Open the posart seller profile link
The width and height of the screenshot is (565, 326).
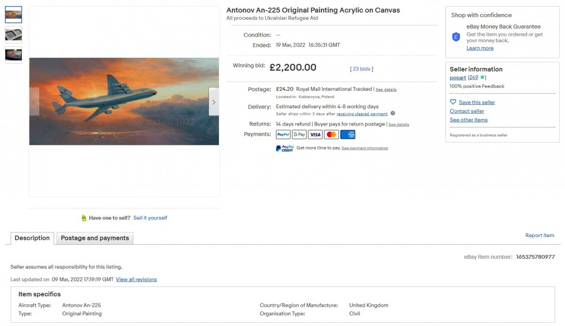tap(458, 78)
